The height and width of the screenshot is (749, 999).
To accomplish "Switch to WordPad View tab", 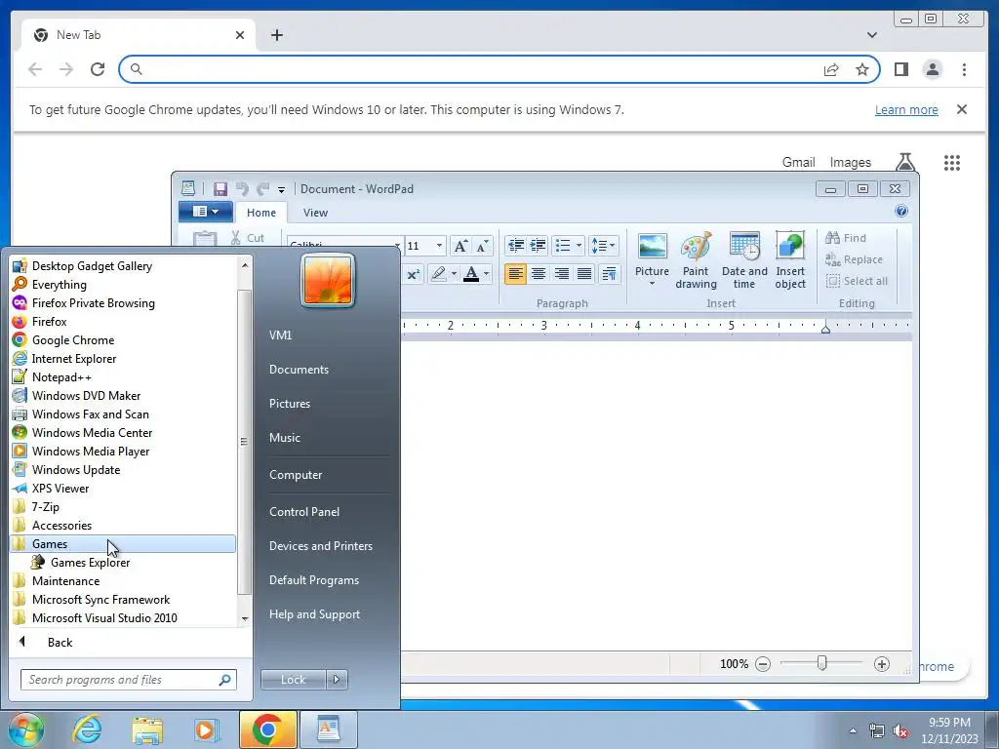I will tap(315, 213).
